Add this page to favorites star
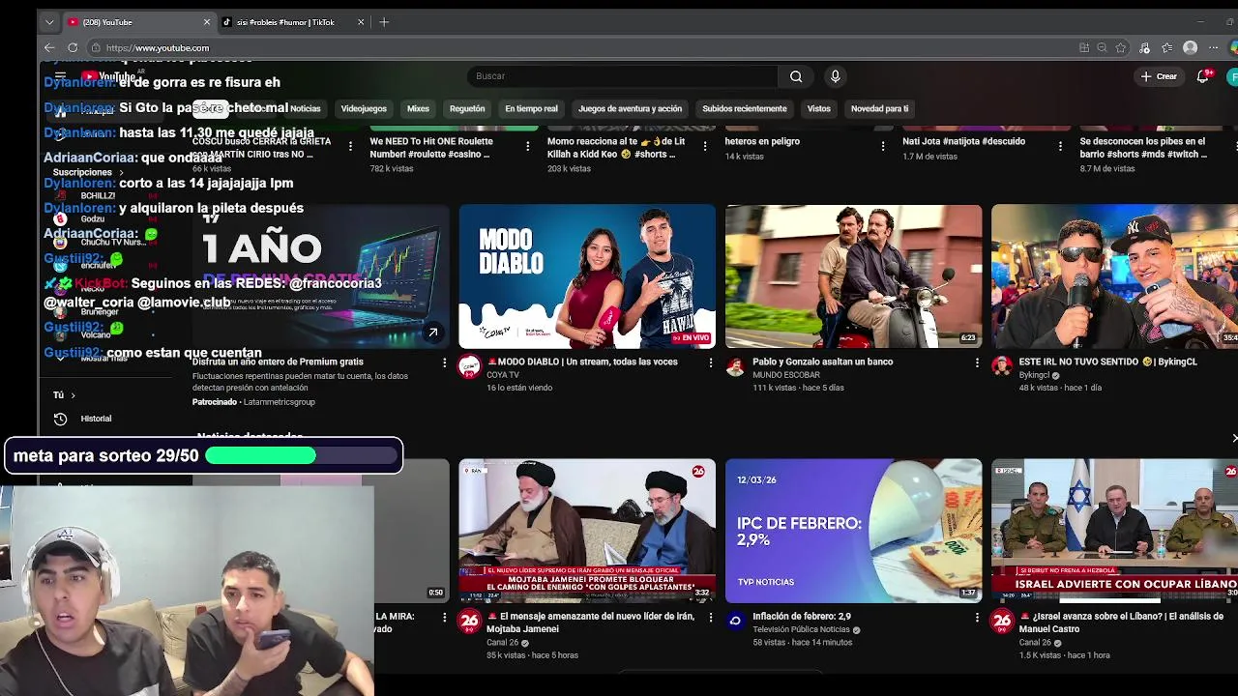Viewport: 1238px width, 696px height. [x=1121, y=47]
